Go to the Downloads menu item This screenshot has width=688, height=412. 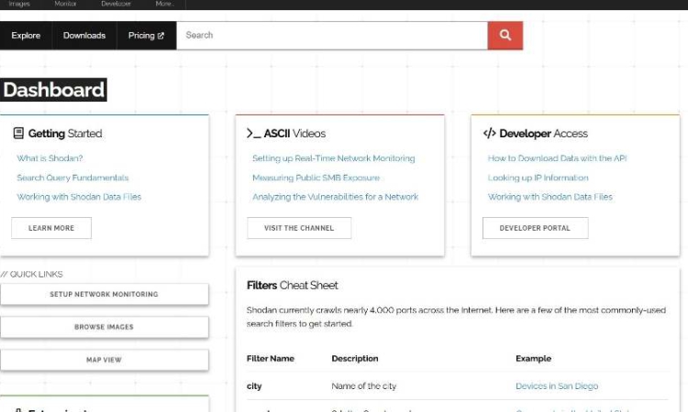pos(84,36)
